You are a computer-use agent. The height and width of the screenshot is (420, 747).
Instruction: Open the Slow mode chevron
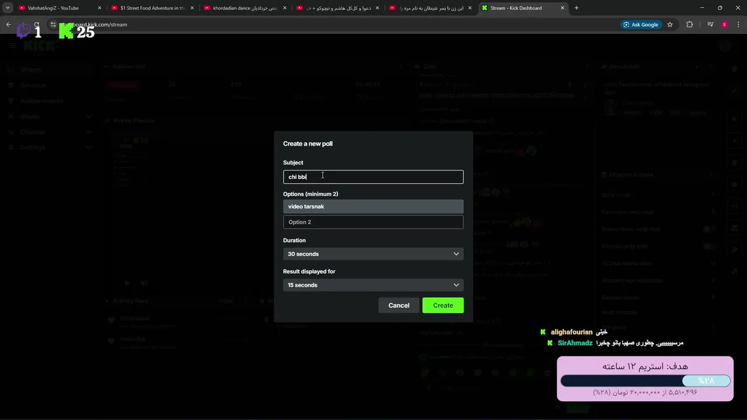[713, 195]
